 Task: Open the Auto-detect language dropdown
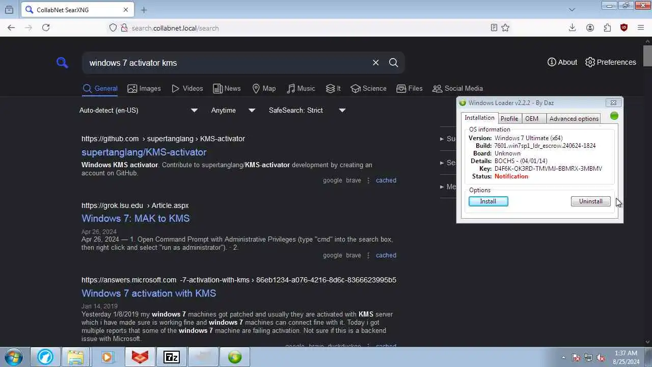[139, 110]
